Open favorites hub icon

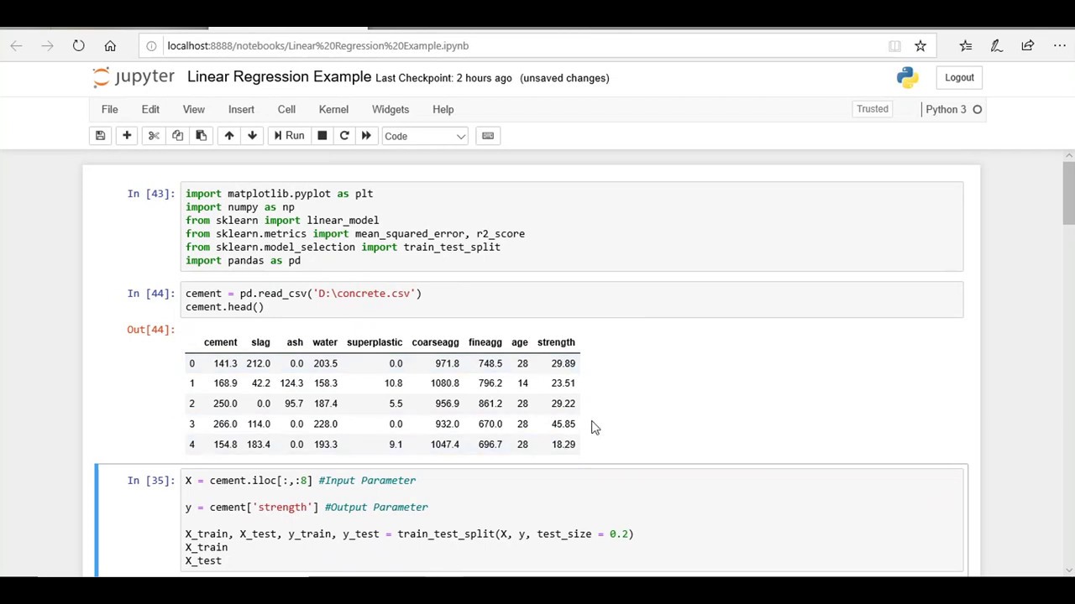coord(965,45)
